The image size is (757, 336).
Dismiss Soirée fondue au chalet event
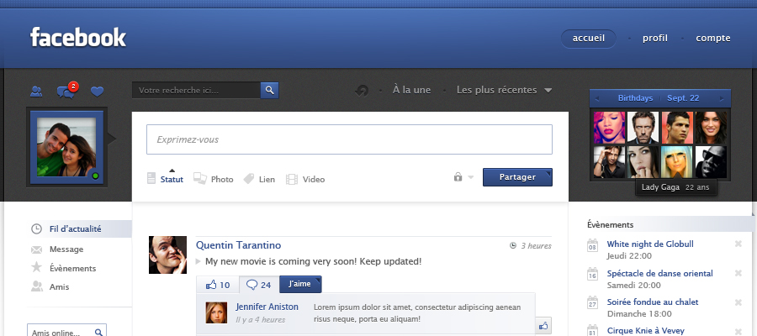tap(738, 302)
